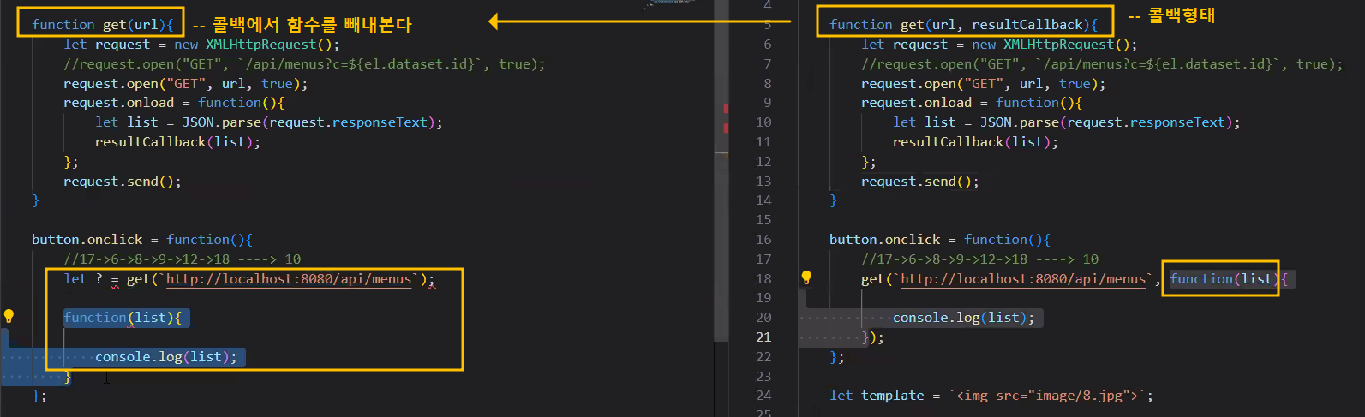Open the localhost URL on line 18 of right editor
Screen dimensions: 1365x417
pos(1023,279)
